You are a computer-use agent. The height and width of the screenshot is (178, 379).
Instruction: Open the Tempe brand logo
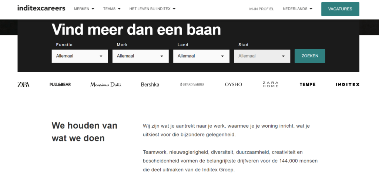pyautogui.click(x=308, y=84)
